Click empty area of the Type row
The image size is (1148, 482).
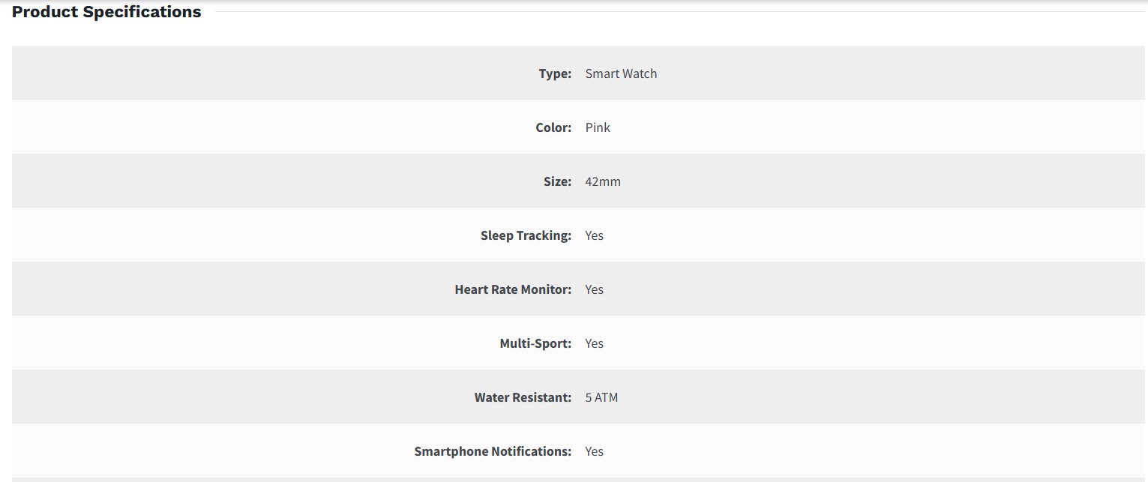900,73
